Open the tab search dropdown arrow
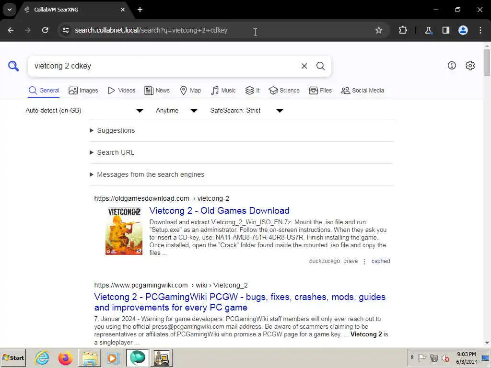Screen dimensions: 491x368 tap(10, 10)
